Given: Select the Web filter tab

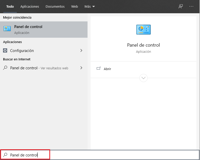Looking at the screenshot, I should 75,6.
